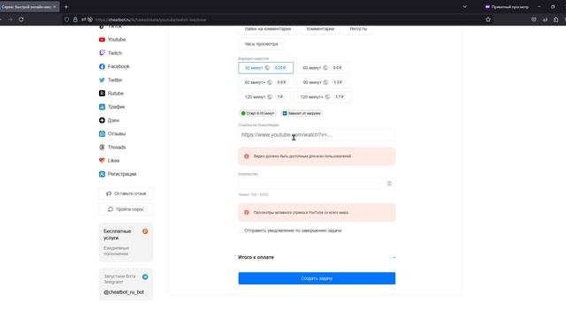The height and width of the screenshot is (318, 566).
Task: Reload the page with browser refresh icon
Action: pos(21,19)
